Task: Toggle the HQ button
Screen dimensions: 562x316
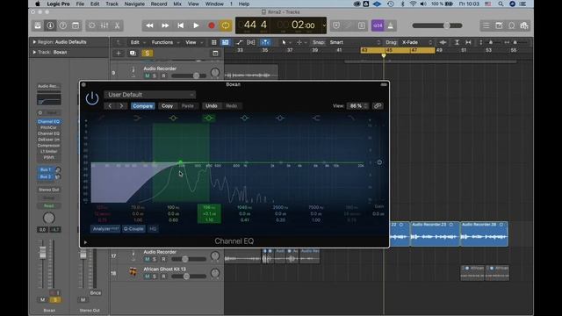Action: click(153, 228)
